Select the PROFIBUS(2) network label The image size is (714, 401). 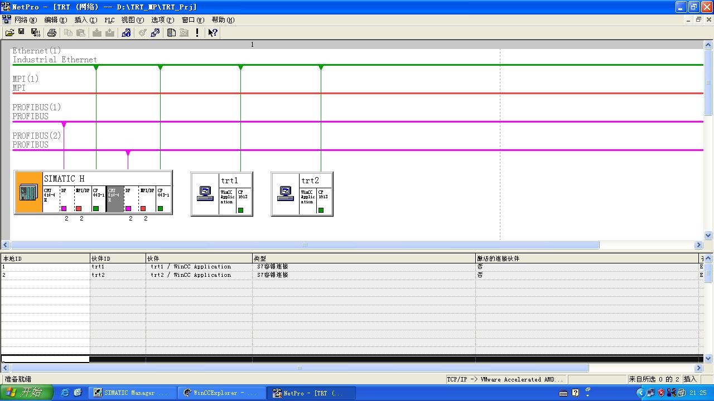point(37,140)
